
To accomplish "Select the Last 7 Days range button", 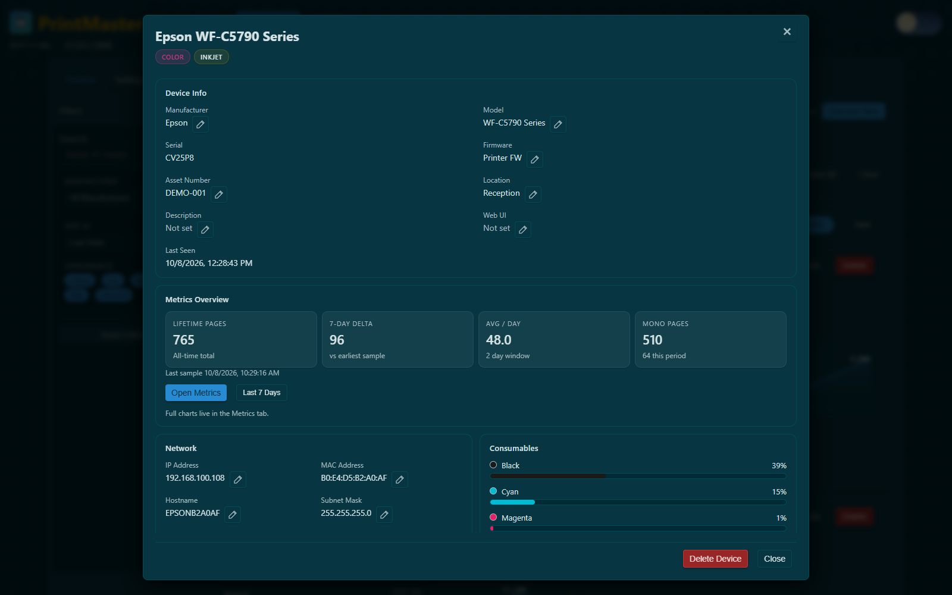I will (262, 393).
